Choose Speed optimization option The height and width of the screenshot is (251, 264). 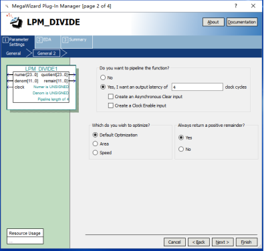(x=95, y=153)
